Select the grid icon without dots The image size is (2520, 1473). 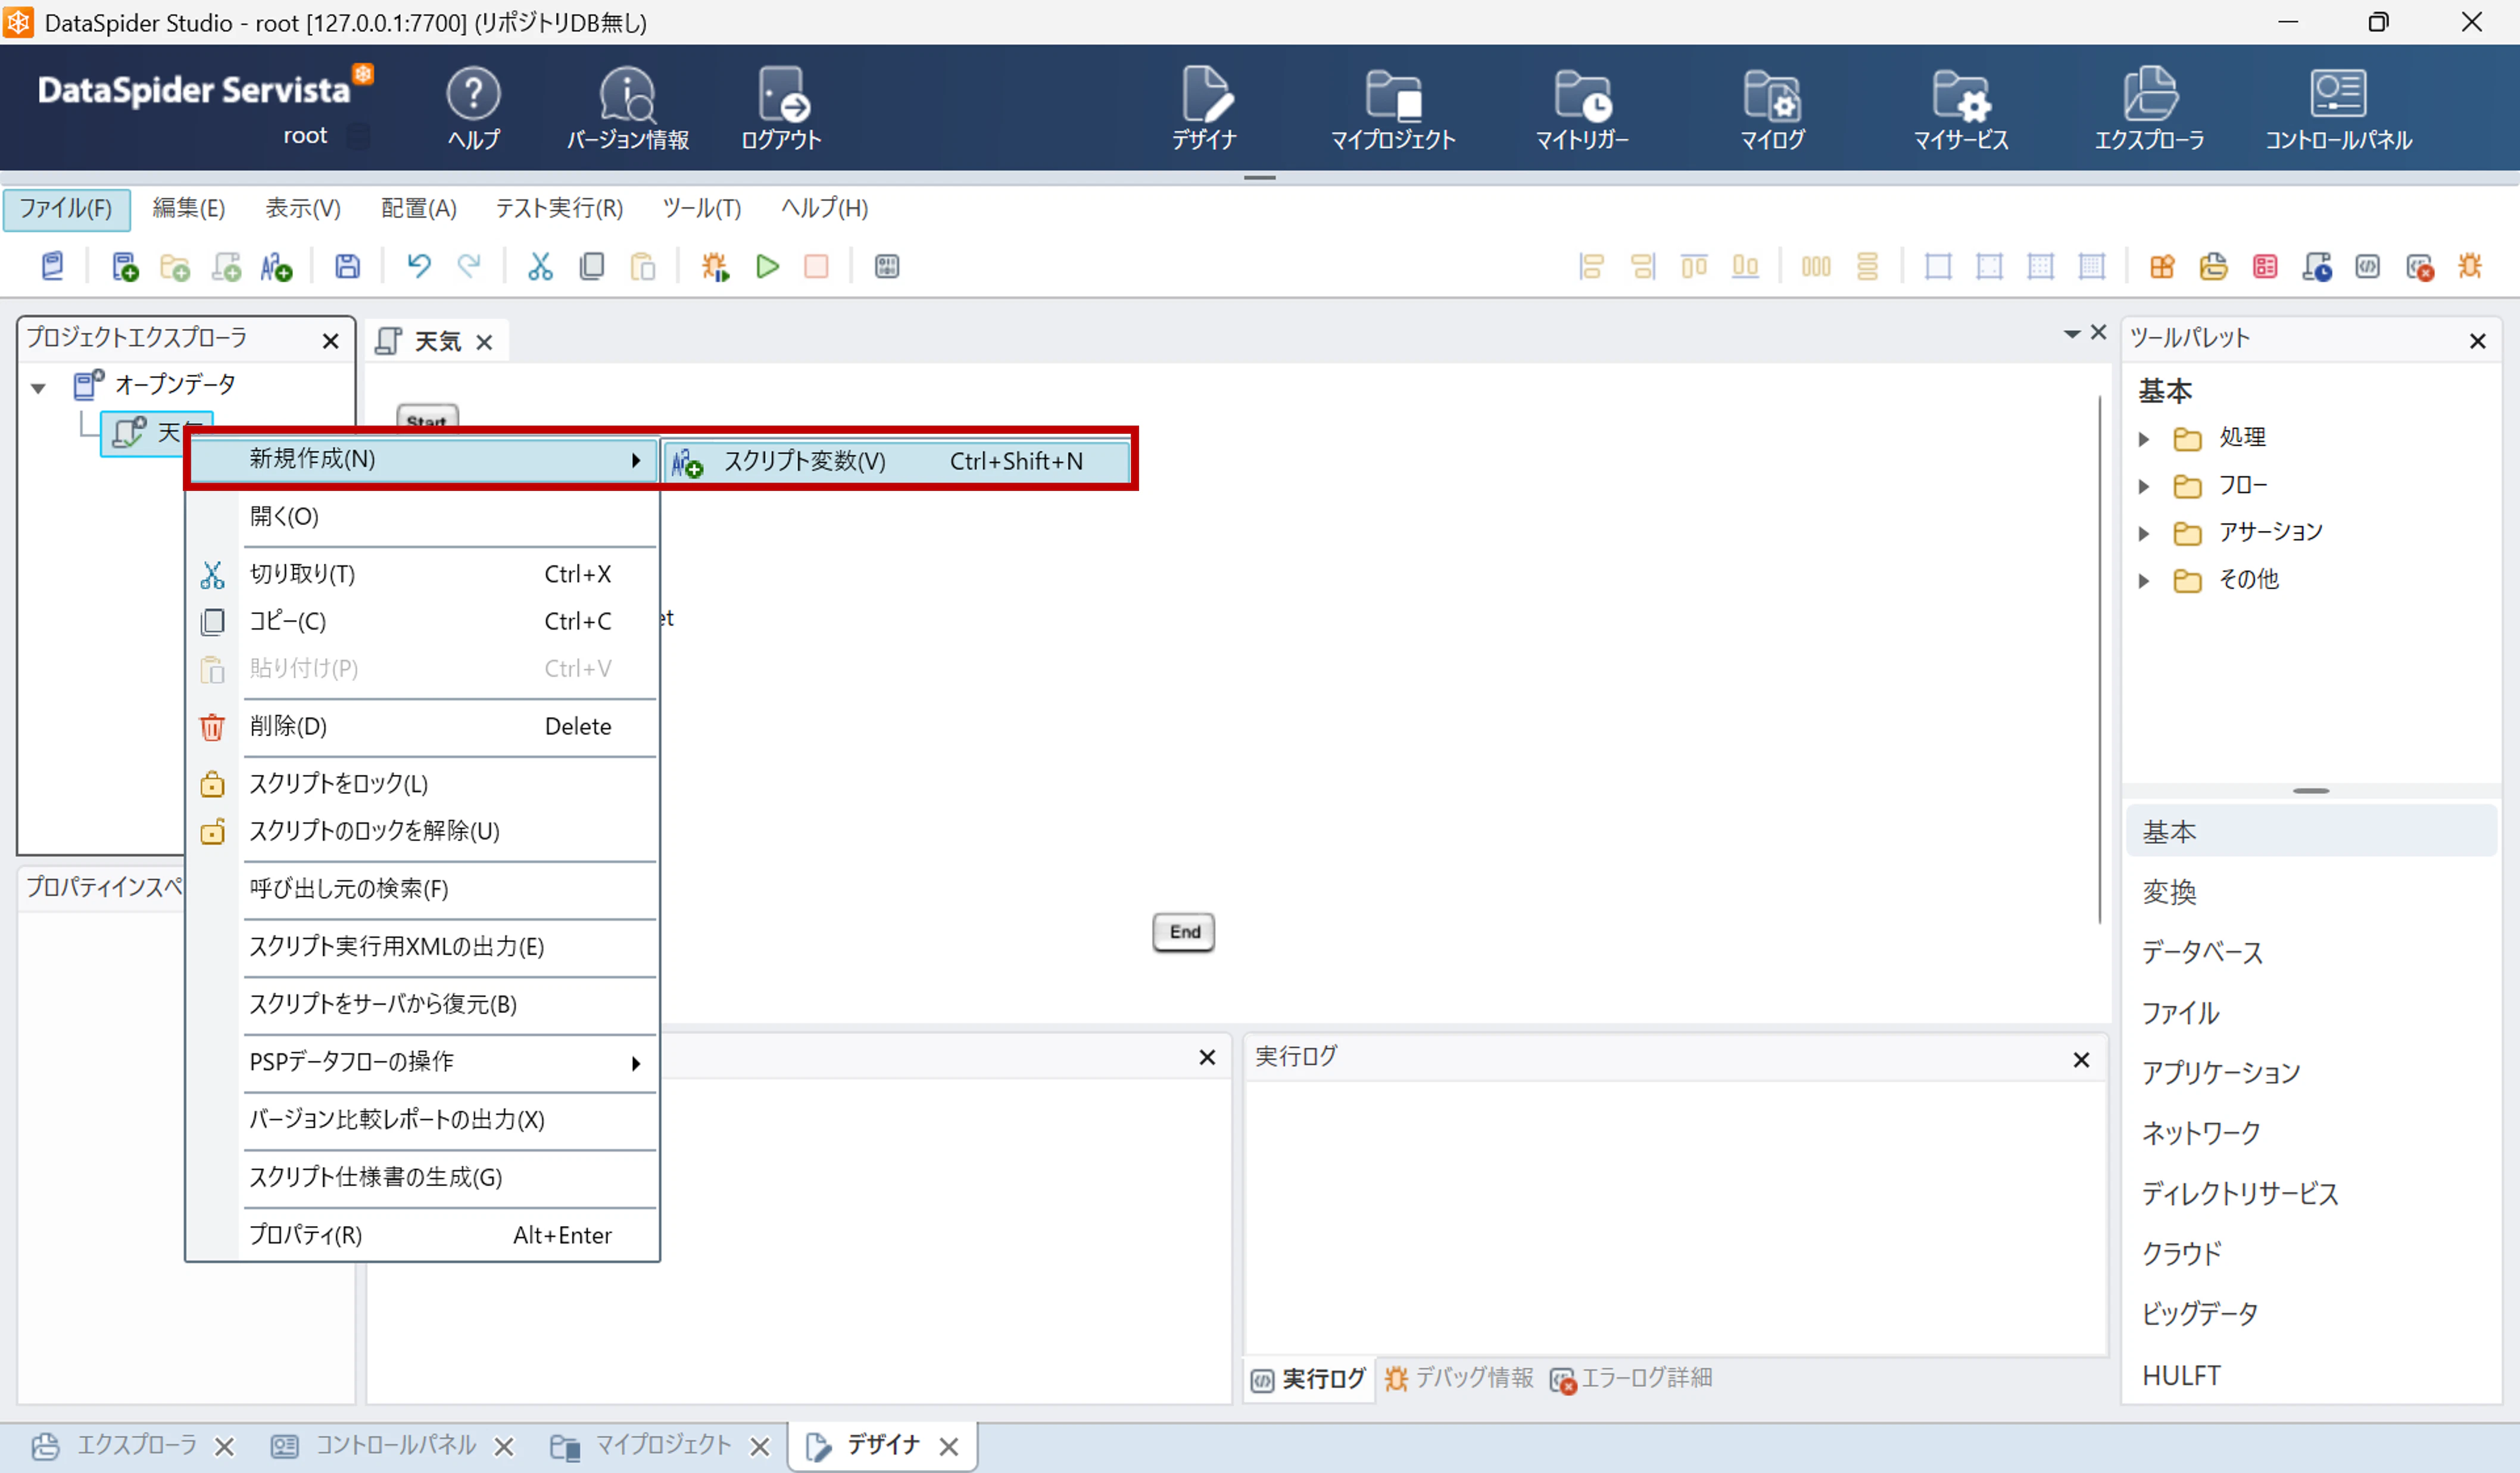tap(1938, 267)
